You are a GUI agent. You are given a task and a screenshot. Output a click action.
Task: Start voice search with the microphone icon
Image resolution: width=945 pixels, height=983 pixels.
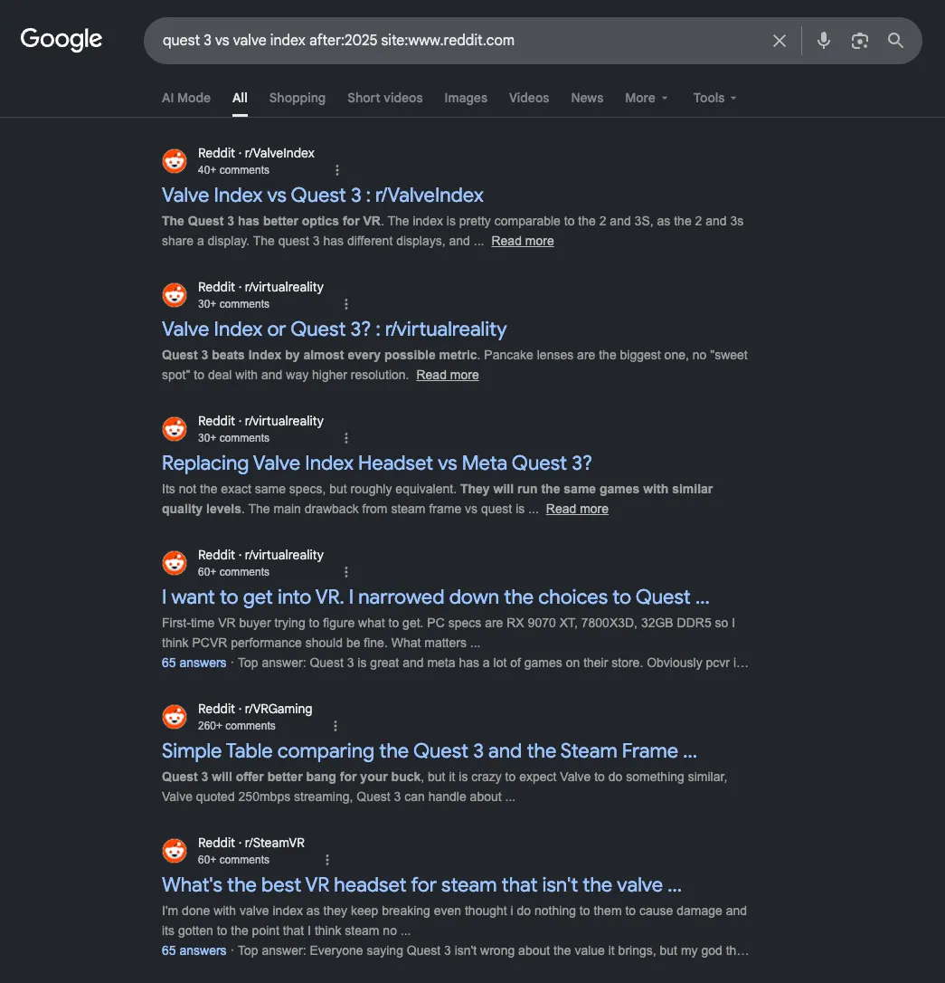824,41
